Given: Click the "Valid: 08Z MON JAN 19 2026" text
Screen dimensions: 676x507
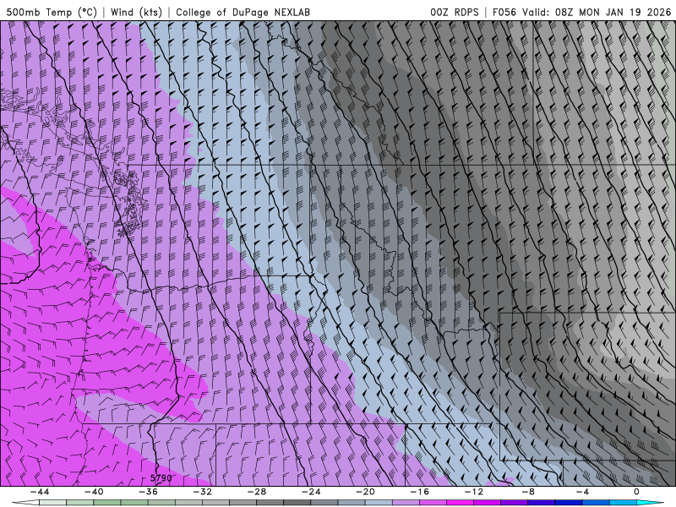Looking at the screenshot, I should (597, 12).
